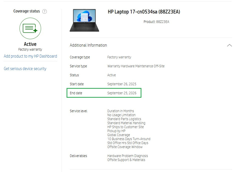Click the Coverage status heading text
Screen dimensions: 238x172
click(27, 11)
